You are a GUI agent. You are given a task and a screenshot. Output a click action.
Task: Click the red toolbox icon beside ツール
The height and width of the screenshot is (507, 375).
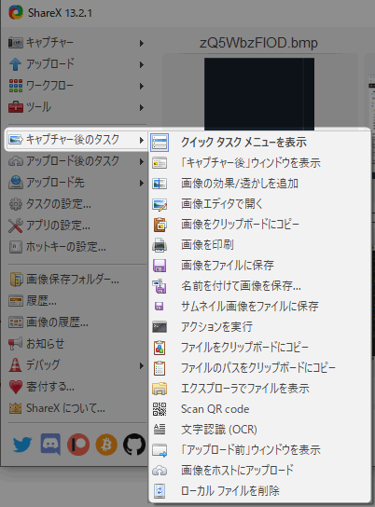[x=16, y=107]
